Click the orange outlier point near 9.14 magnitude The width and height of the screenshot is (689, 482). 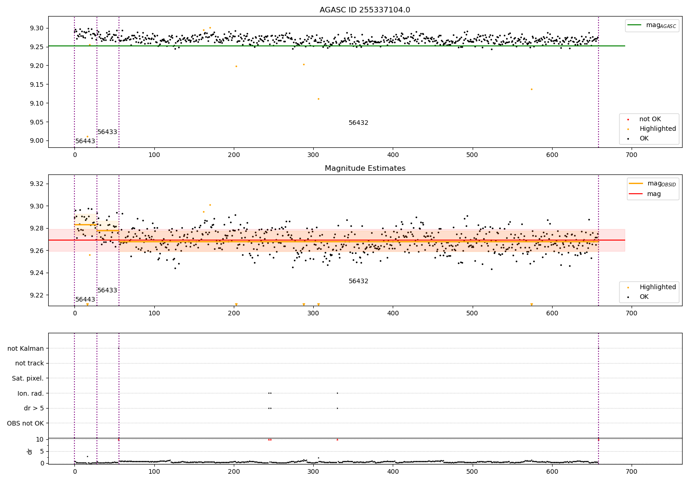(531, 89)
